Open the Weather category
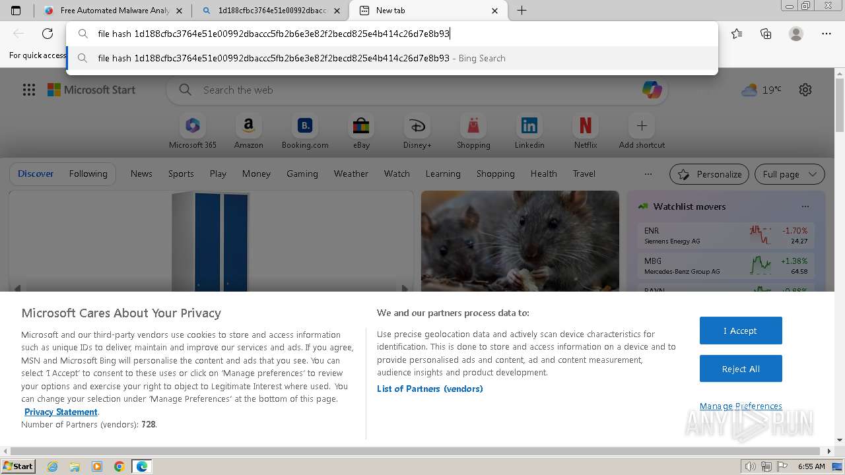Image resolution: width=845 pixels, height=475 pixels. [x=351, y=174]
